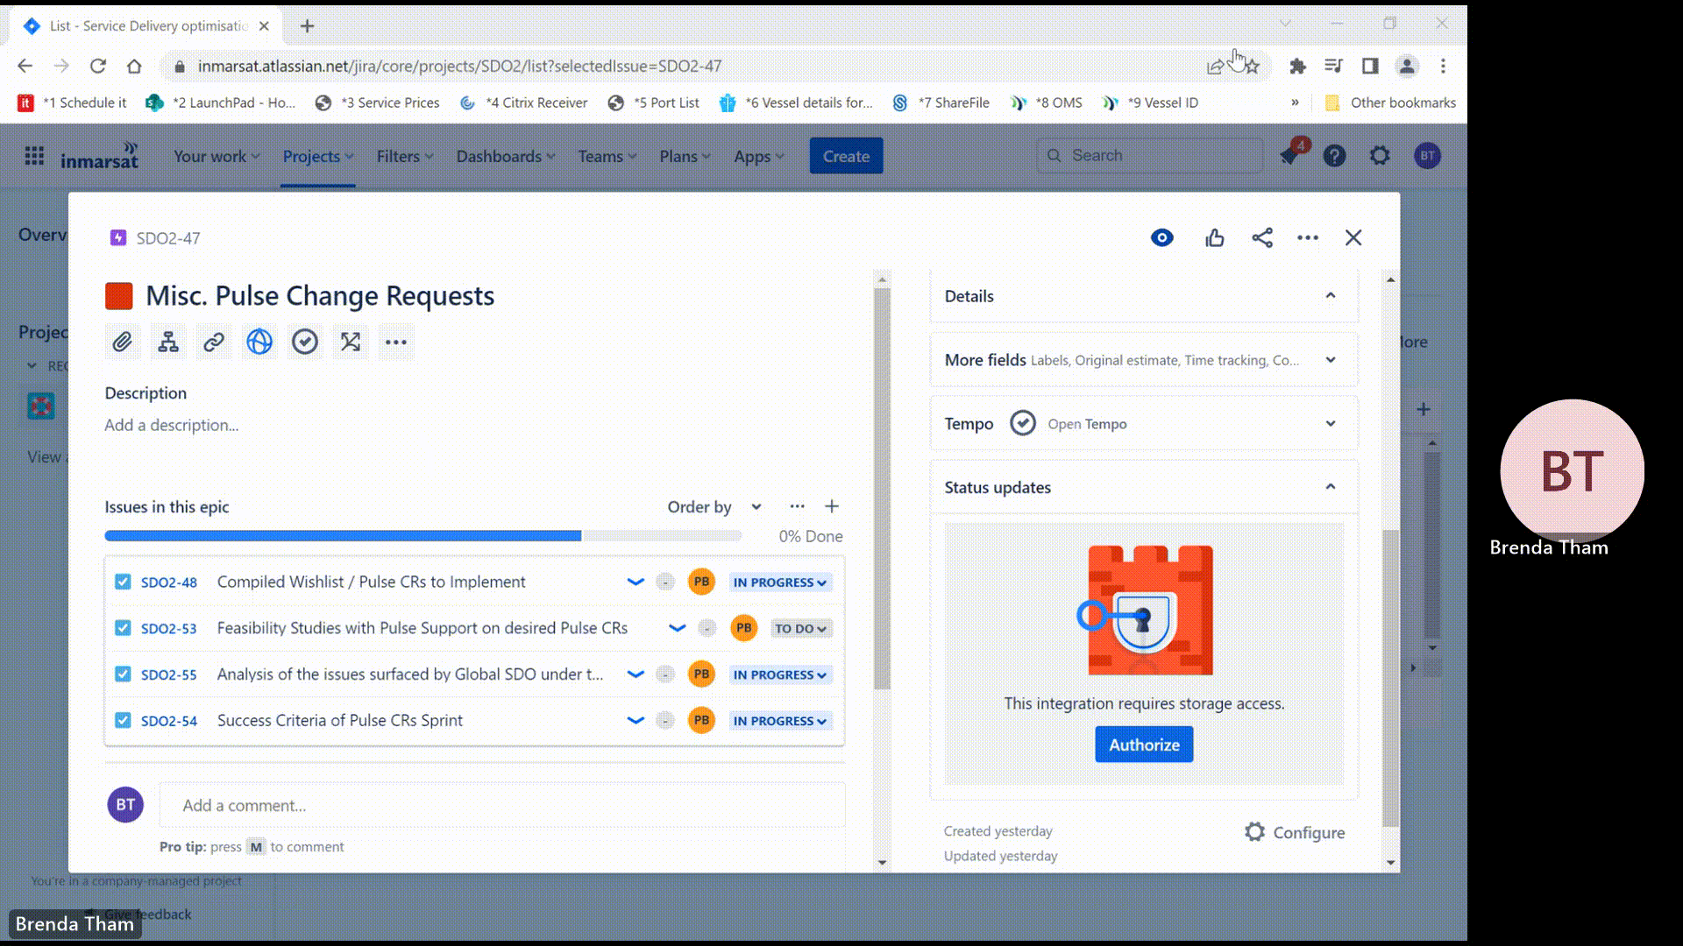This screenshot has height=946, width=1683.
Task: Click the epic progress bar showing 0% Done
Action: click(x=423, y=535)
